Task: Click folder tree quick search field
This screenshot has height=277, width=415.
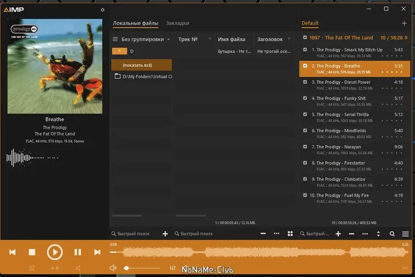Action: point(134,233)
